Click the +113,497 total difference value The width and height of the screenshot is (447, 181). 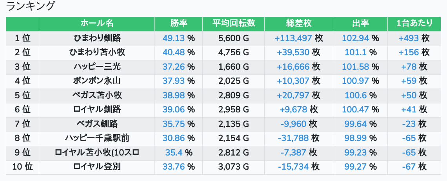tap(293, 38)
